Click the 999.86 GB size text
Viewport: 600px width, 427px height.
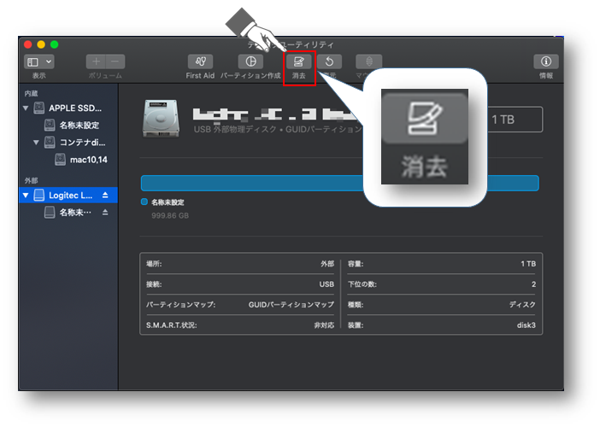[x=170, y=215]
